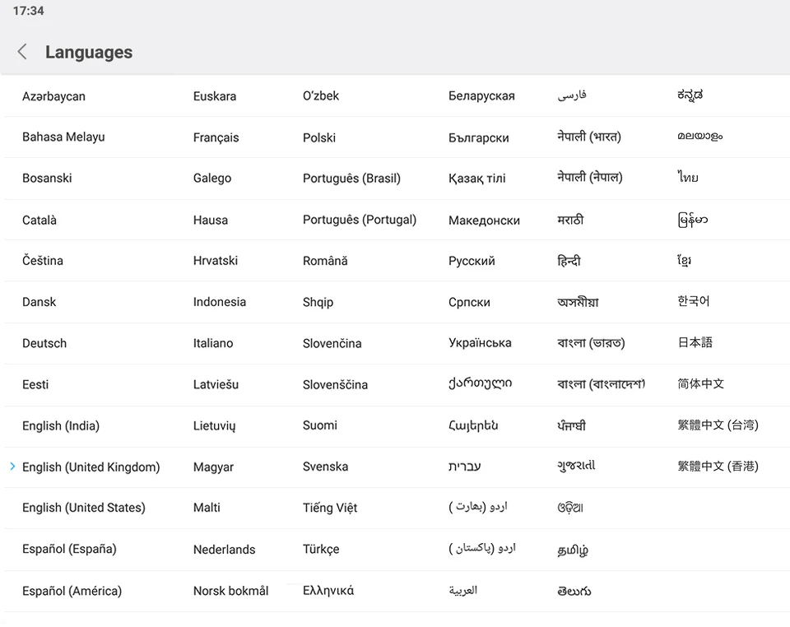Select Français as the language
The height and width of the screenshot is (627, 790).
(216, 137)
